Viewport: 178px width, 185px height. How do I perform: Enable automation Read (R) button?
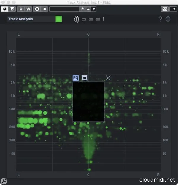[21, 9]
